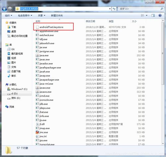Open the 共享 share menu
Image resolution: width=166 pixels, height=157 pixels.
click(41, 16)
